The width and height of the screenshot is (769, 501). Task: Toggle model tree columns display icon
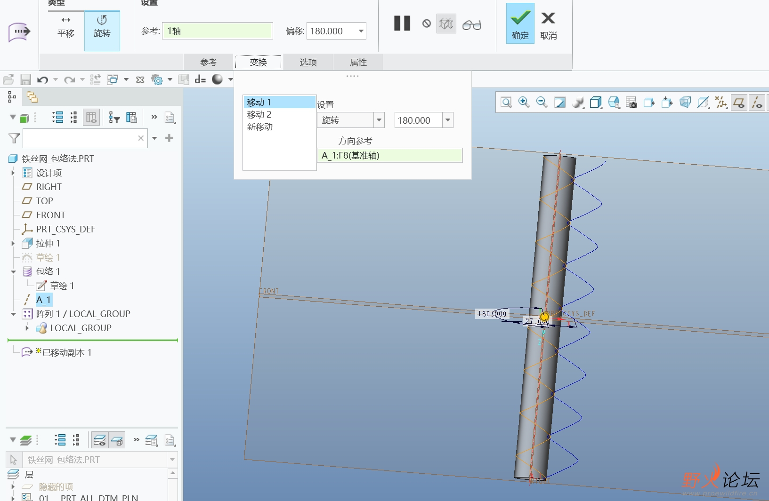coord(91,117)
